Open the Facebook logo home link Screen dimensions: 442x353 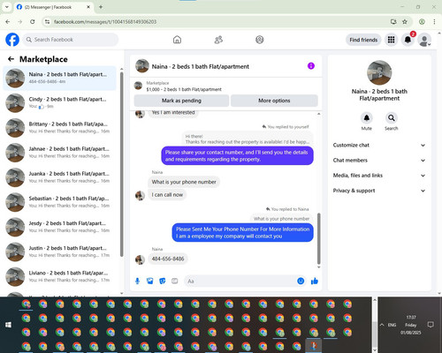point(12,40)
